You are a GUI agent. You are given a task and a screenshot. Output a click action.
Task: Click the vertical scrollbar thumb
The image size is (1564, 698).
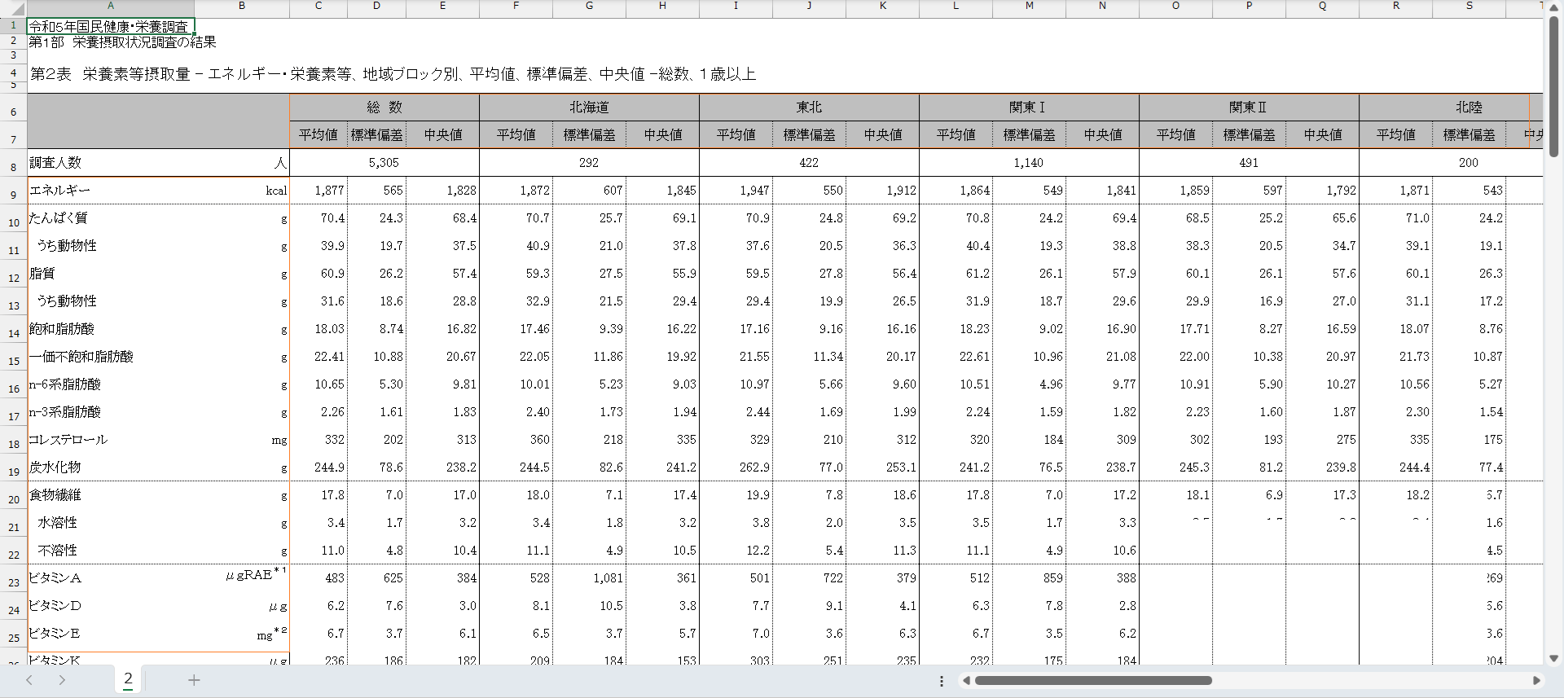point(1553,86)
